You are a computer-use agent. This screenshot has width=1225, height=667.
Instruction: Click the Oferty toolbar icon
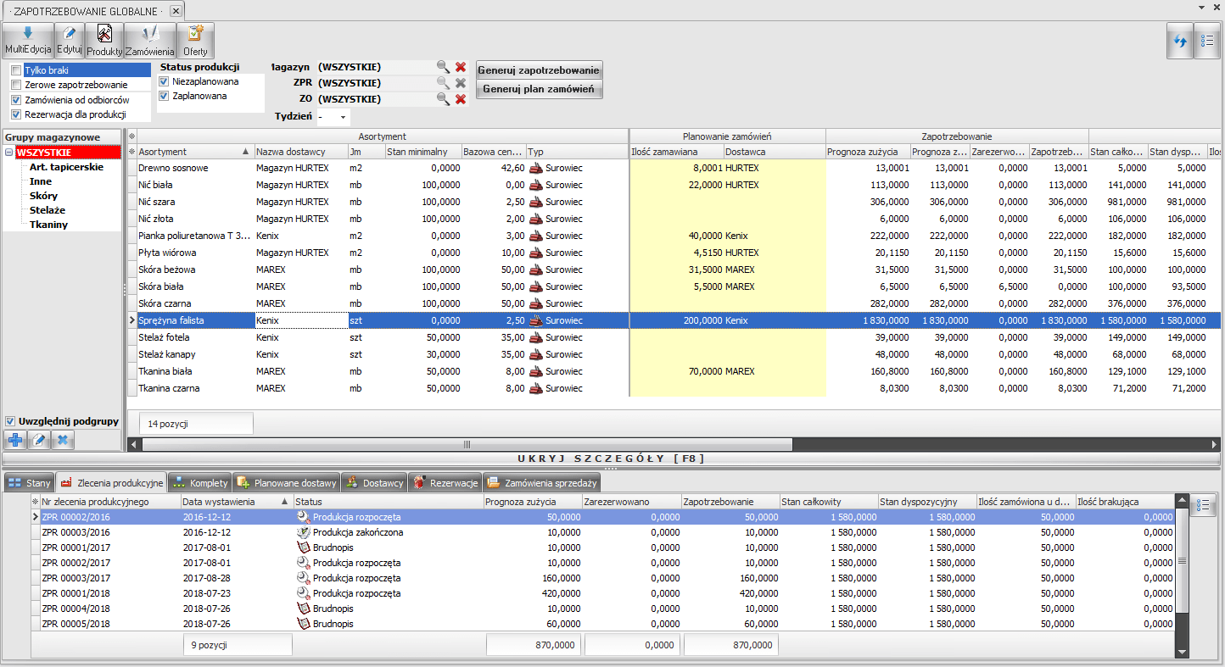click(195, 41)
